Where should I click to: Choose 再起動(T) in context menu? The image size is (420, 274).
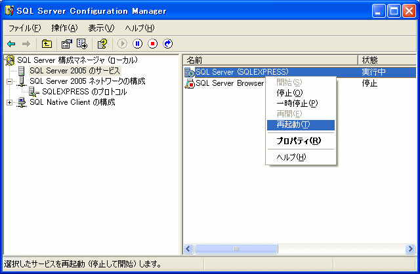[301, 125]
